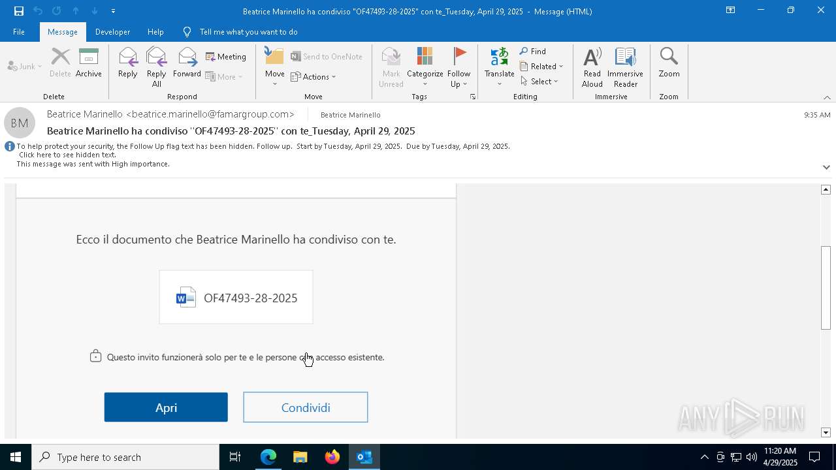
Task: Launch Microsoft Edge from the taskbar
Action: (x=268, y=457)
